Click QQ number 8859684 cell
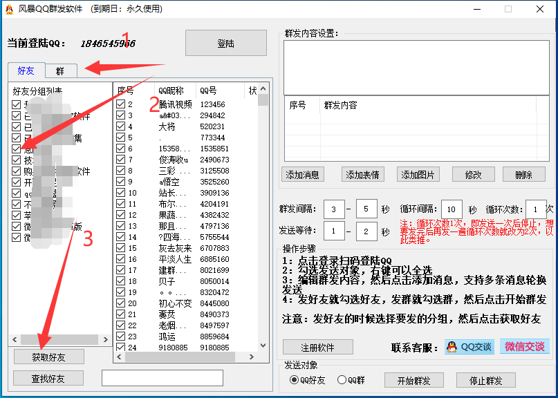This screenshot has height=398, width=558. [214, 337]
